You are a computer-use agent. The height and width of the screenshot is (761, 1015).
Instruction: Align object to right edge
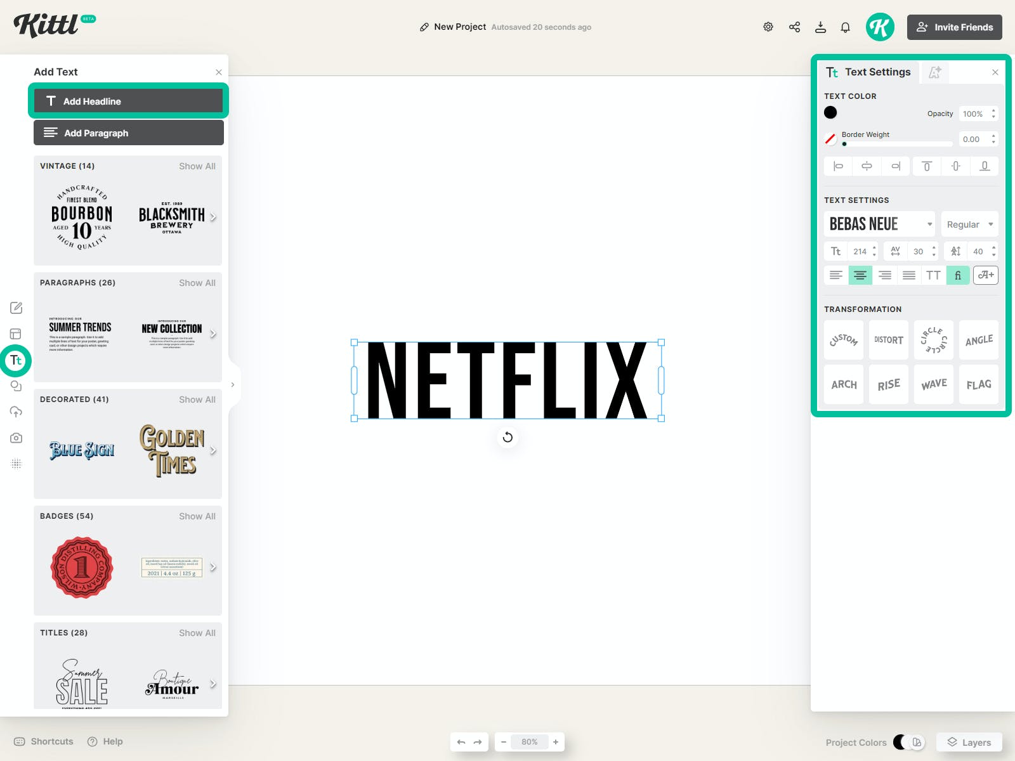click(895, 166)
